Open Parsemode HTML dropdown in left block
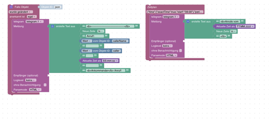Viewport: 269px width, 119px height. click(x=35, y=90)
